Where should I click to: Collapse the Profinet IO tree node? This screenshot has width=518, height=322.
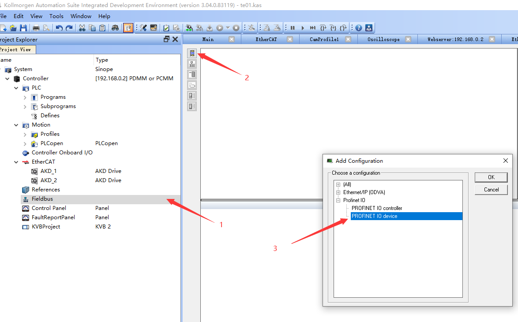(338, 200)
